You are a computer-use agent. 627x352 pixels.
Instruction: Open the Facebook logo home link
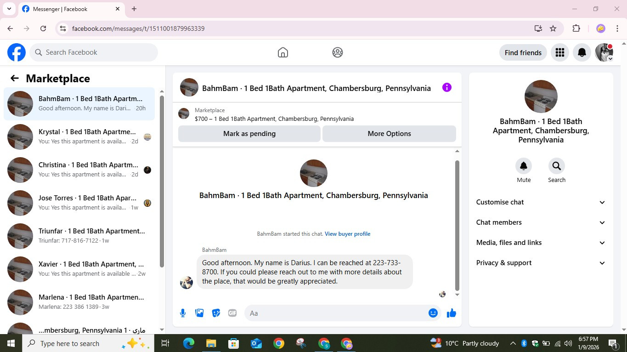17,52
